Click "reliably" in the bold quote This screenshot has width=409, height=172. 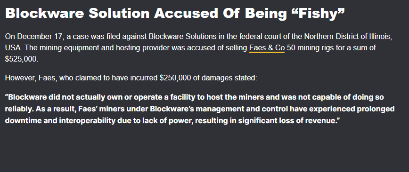point(19,109)
